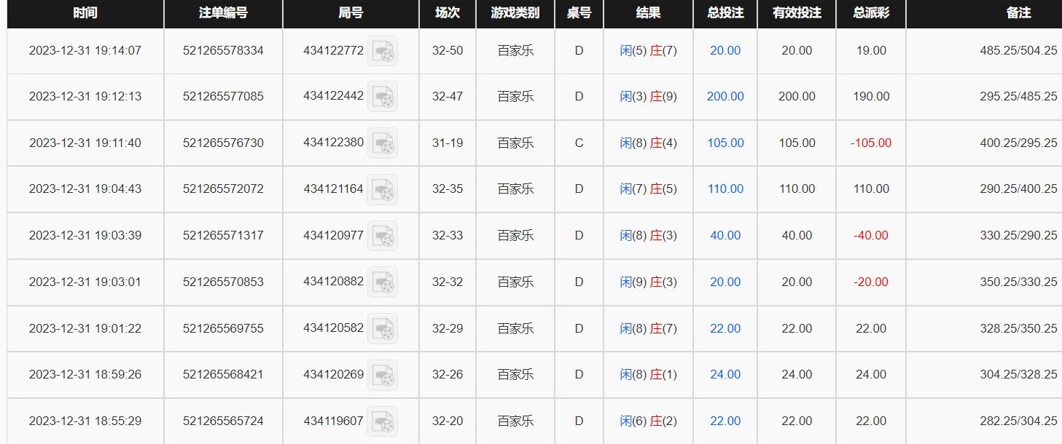Image resolution: width=1062 pixels, height=444 pixels.
Task: Open the 20.00 total bet link for order 521265578334
Action: click(725, 50)
